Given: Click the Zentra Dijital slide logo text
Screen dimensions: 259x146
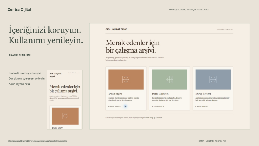Looking at the screenshot, I should [19, 10].
